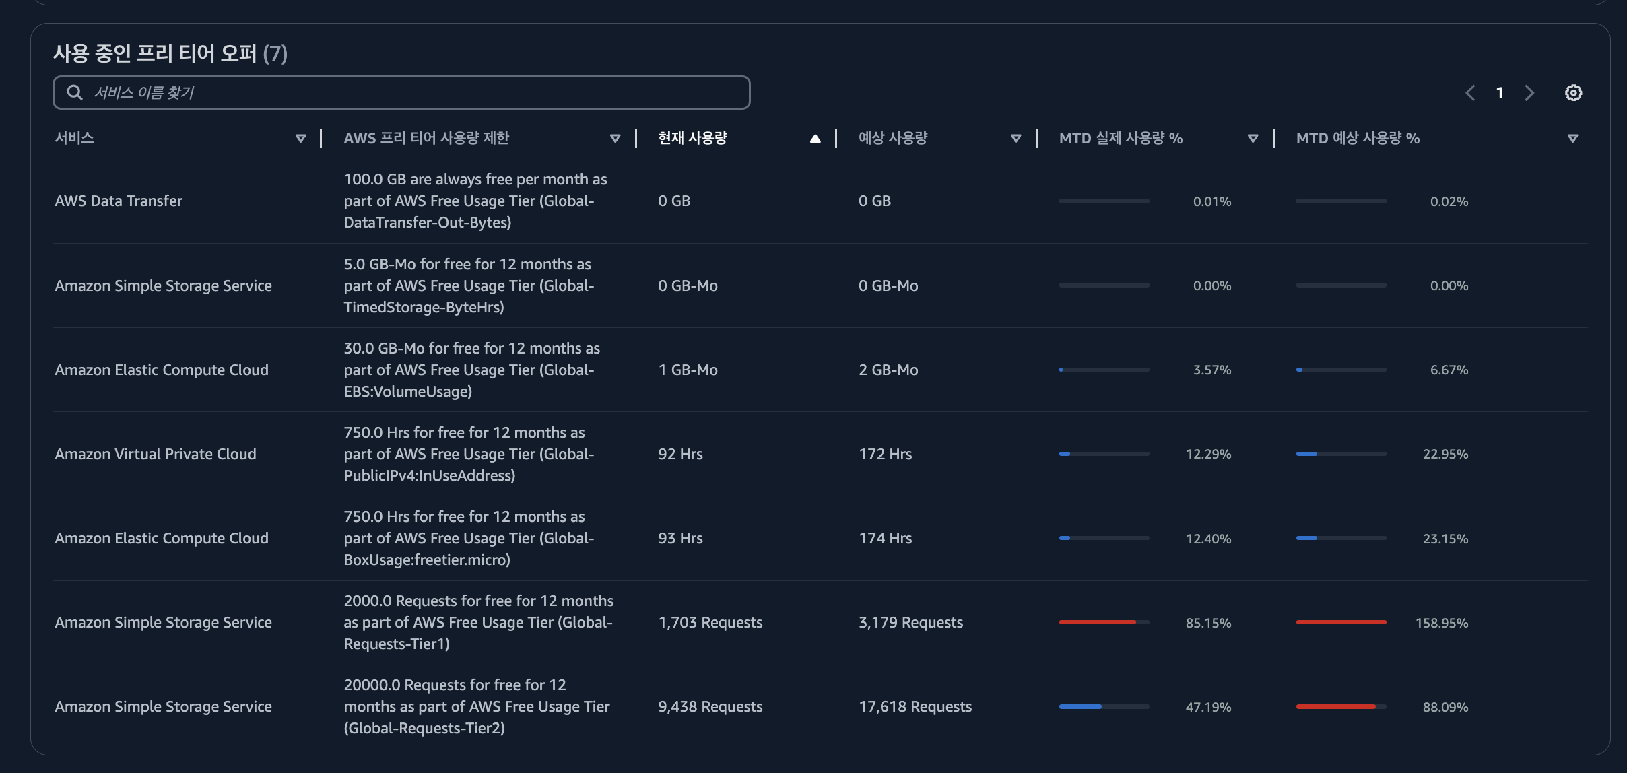Toggle 현재 사용량 ascending sort arrow
Screen dimensions: 1627x773
[816, 138]
